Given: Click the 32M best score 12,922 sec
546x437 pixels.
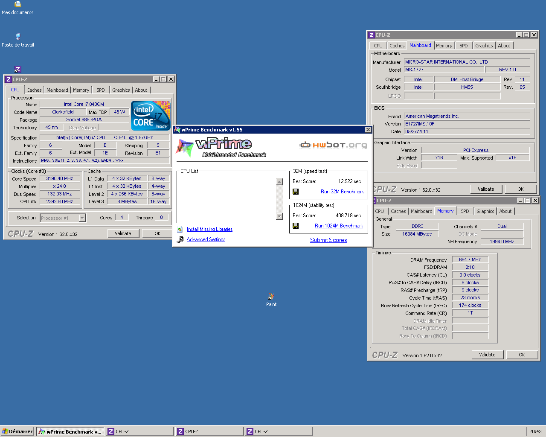Looking at the screenshot, I should point(349,181).
